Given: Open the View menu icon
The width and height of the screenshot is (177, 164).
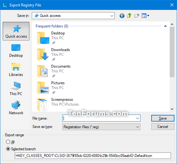Looking at the screenshot, I should pyautogui.click(x=144, y=16).
